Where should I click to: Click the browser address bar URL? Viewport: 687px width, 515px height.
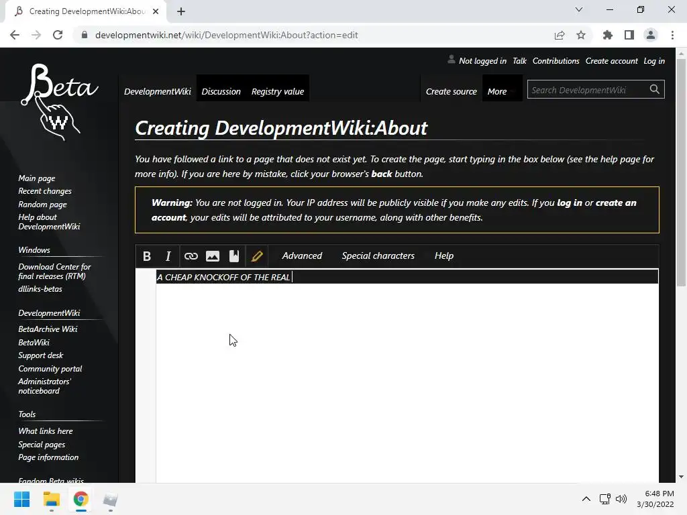coord(227,35)
